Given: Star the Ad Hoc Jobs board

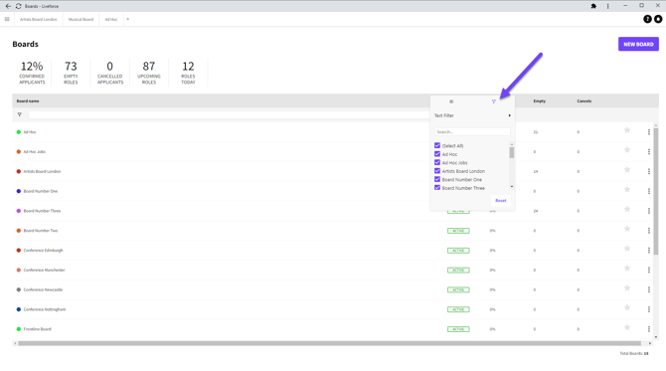Looking at the screenshot, I should pyautogui.click(x=627, y=150).
